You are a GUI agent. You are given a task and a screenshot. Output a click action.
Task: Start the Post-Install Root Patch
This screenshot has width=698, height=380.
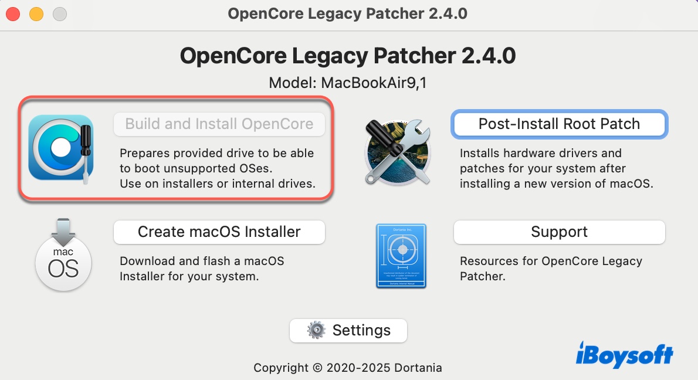559,124
